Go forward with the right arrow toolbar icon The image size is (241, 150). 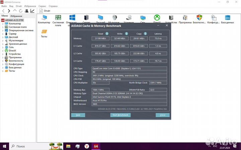pyautogui.click(x=9, y=11)
